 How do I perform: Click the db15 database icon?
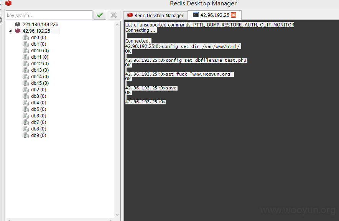click(x=26, y=83)
